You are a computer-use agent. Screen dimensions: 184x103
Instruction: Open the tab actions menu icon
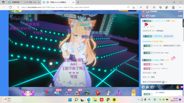[3, 2]
